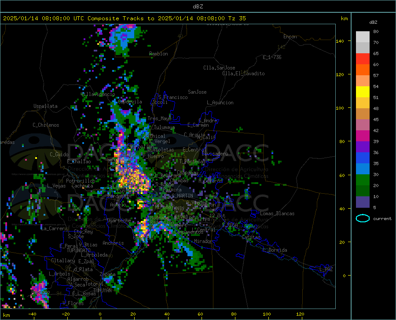Click the 5 dBZ dark purple swatch
Image resolution: width=396 pixels, height=320 pixels.
[x=363, y=202]
